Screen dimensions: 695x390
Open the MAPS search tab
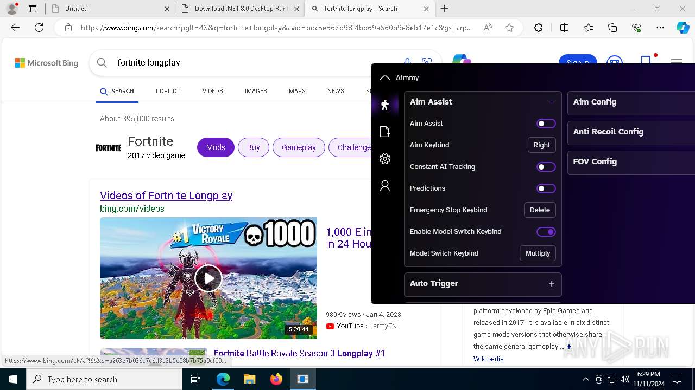click(x=297, y=91)
